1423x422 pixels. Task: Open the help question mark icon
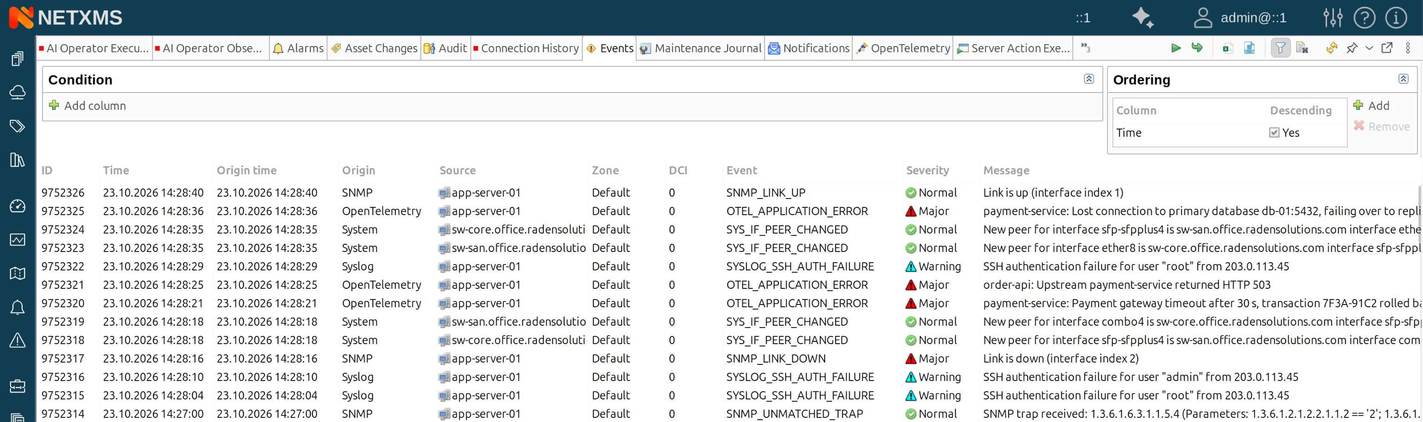[x=1364, y=18]
